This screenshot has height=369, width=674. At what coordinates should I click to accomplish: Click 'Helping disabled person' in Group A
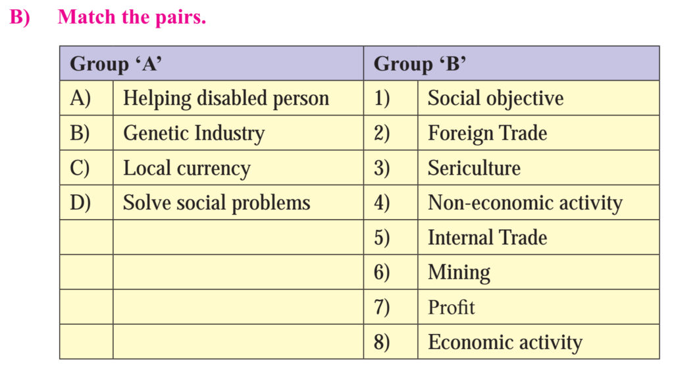coord(226,98)
